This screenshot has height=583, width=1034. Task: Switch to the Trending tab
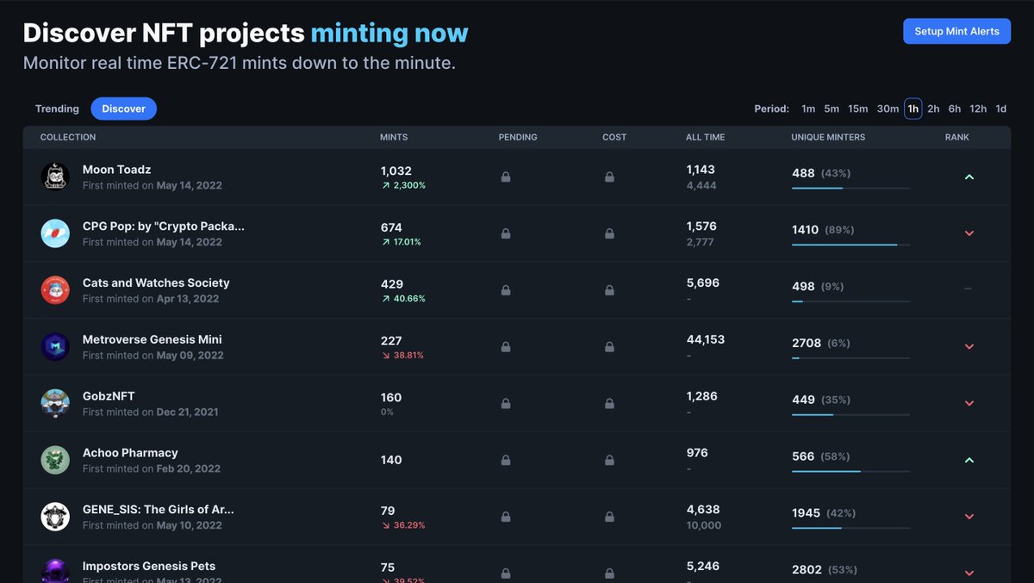[57, 109]
